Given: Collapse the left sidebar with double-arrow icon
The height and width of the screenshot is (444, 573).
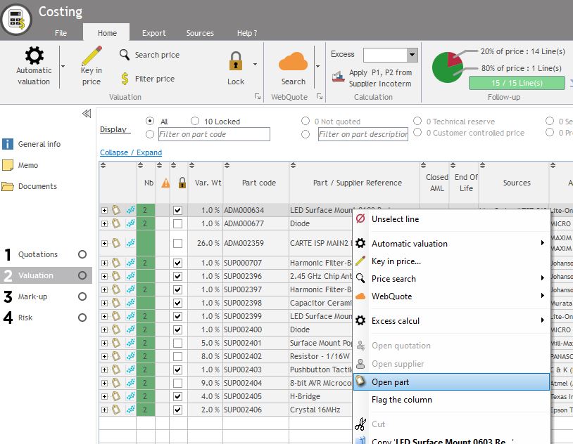Looking at the screenshot, I should click(87, 113).
